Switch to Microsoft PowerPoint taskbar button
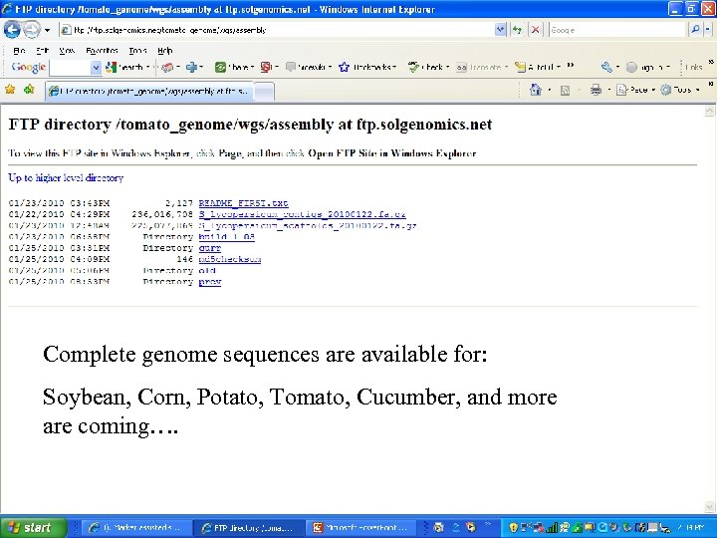717x538 pixels. point(359,527)
